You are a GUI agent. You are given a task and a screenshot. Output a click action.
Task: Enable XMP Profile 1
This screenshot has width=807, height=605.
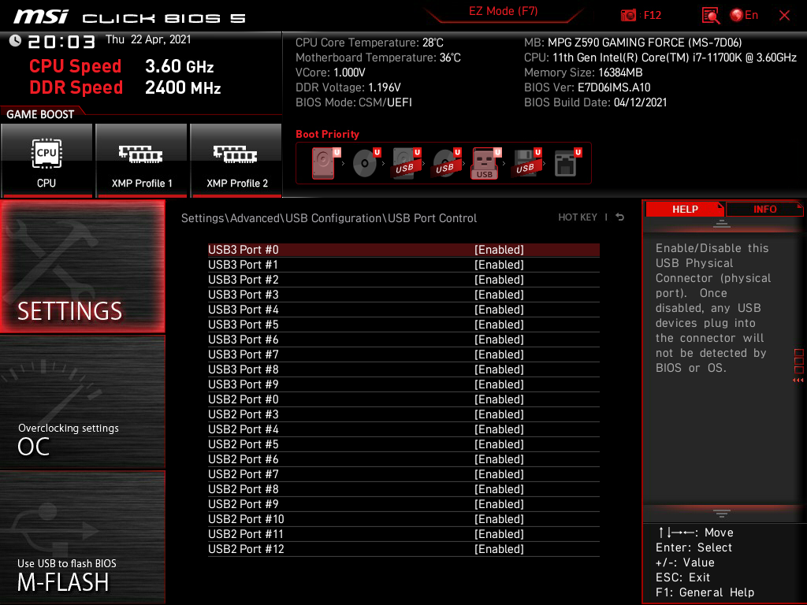[142, 160]
